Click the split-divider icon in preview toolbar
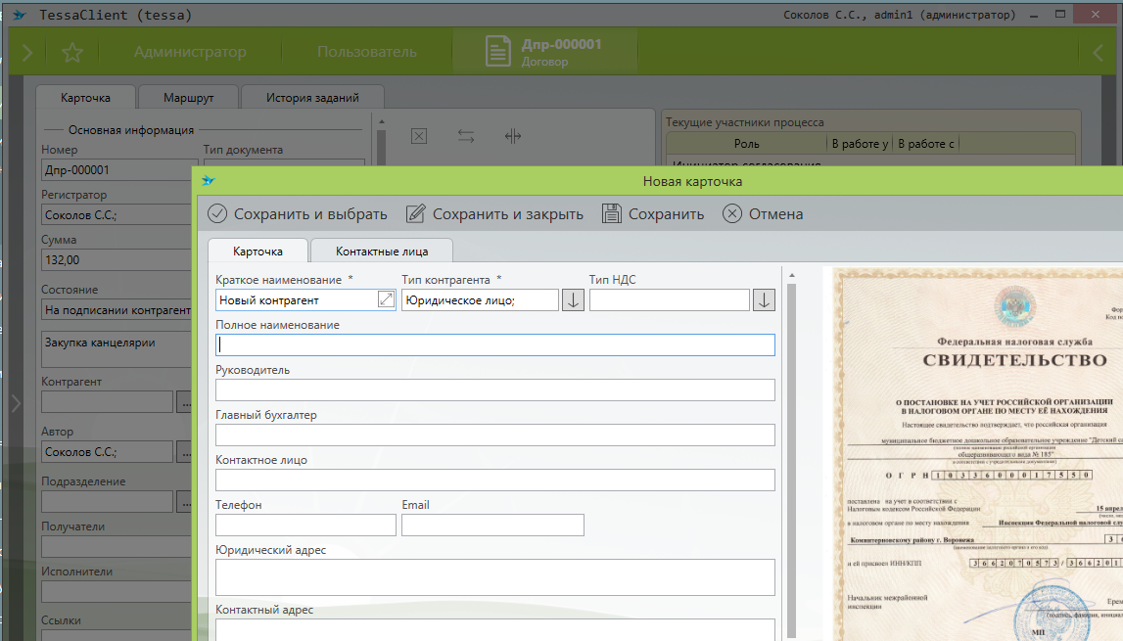The width and height of the screenshot is (1123, 641). tap(513, 136)
